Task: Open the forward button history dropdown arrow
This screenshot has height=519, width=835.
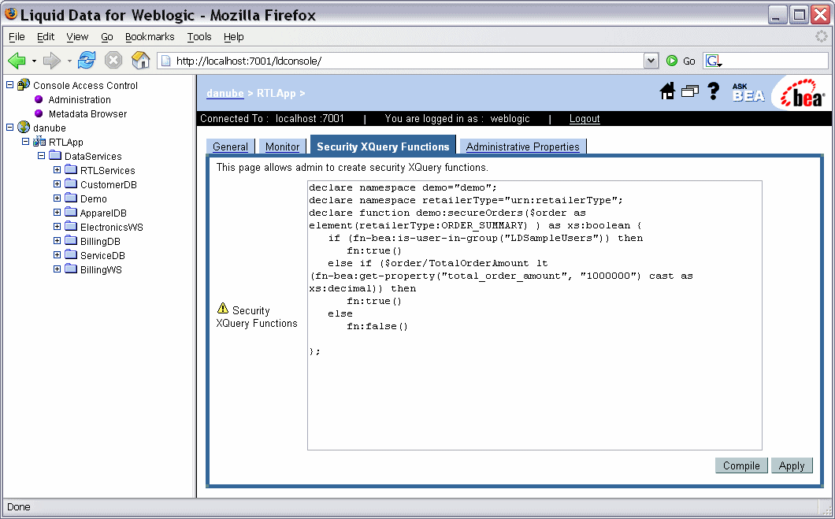Action: [x=69, y=61]
